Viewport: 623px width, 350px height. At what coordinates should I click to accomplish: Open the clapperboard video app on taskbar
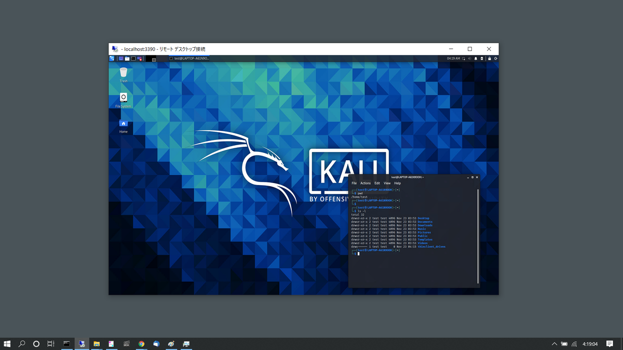[126, 343]
